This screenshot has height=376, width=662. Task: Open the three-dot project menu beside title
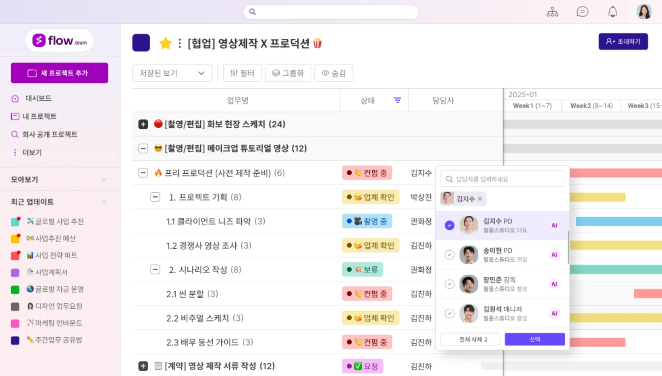[x=180, y=43]
